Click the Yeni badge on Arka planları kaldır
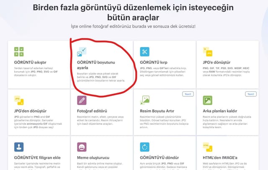The width and height of the screenshot is (268, 170). coord(251,94)
